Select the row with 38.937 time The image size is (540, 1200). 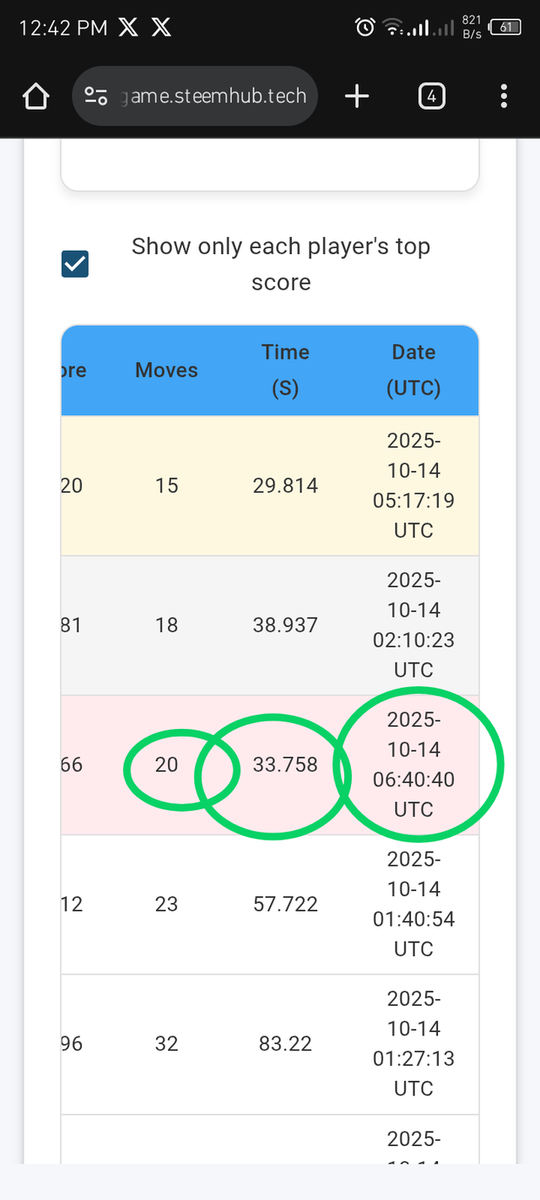coord(285,625)
